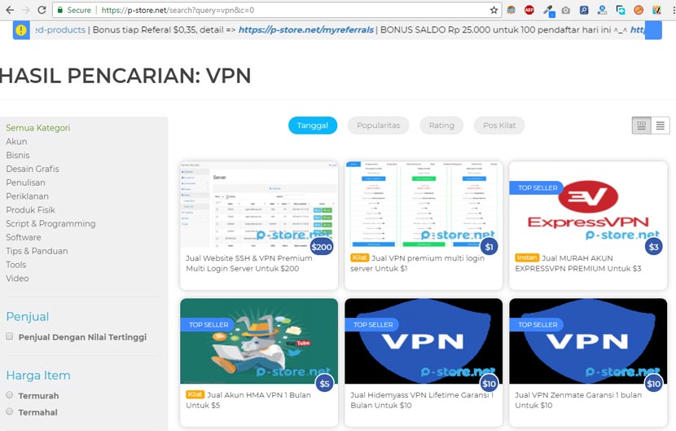Open the Akun category

(x=16, y=142)
